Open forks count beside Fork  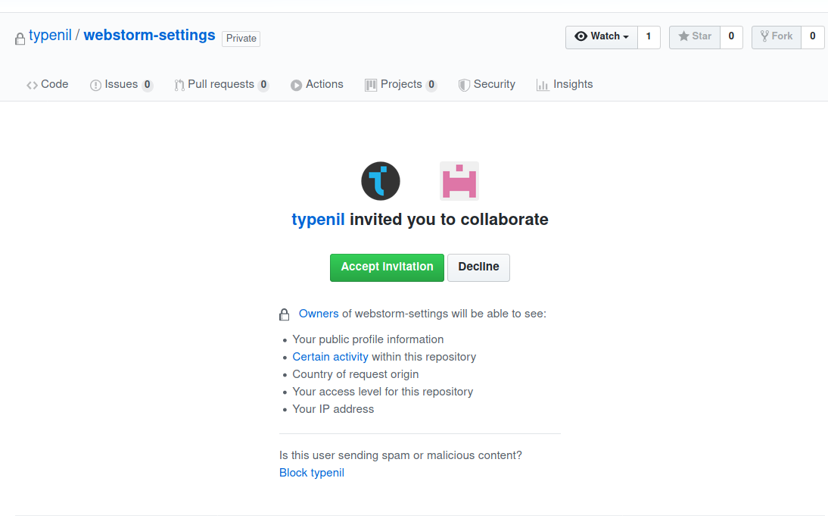(x=813, y=37)
